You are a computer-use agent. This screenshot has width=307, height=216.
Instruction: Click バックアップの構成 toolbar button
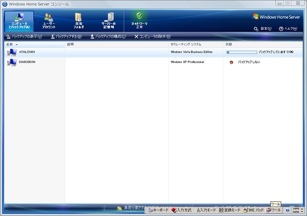tap(108, 36)
